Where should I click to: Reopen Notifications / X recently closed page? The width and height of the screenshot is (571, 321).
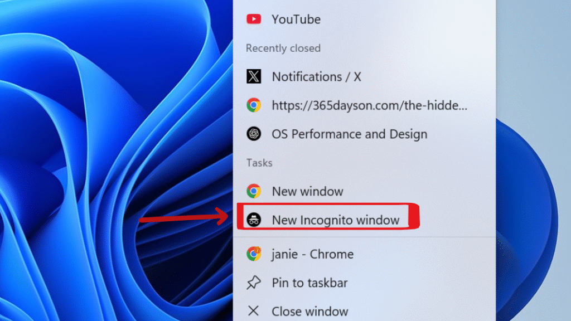[364, 77]
